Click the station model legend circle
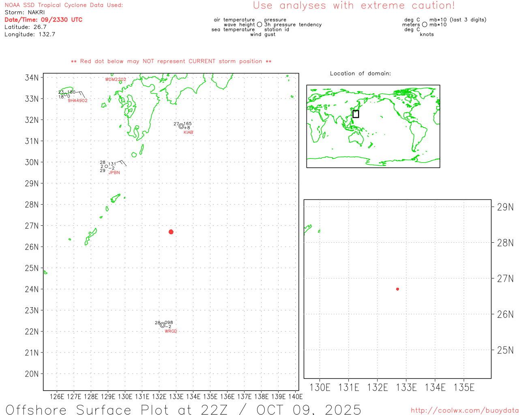Image resolution: width=519 pixels, height=415 pixels. tap(259, 25)
